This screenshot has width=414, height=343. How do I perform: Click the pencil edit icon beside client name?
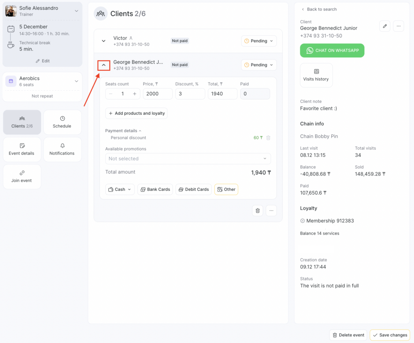pos(385,26)
